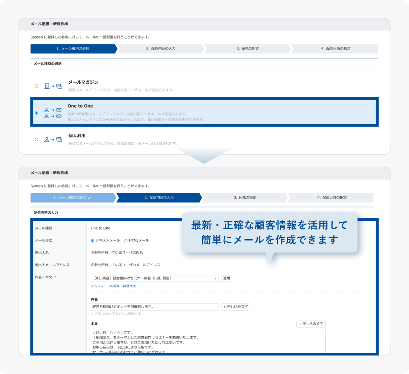This screenshot has width=409, height=374.
Task: Open upper panel step 2. 配信内容の入力
Action: tap(161, 49)
